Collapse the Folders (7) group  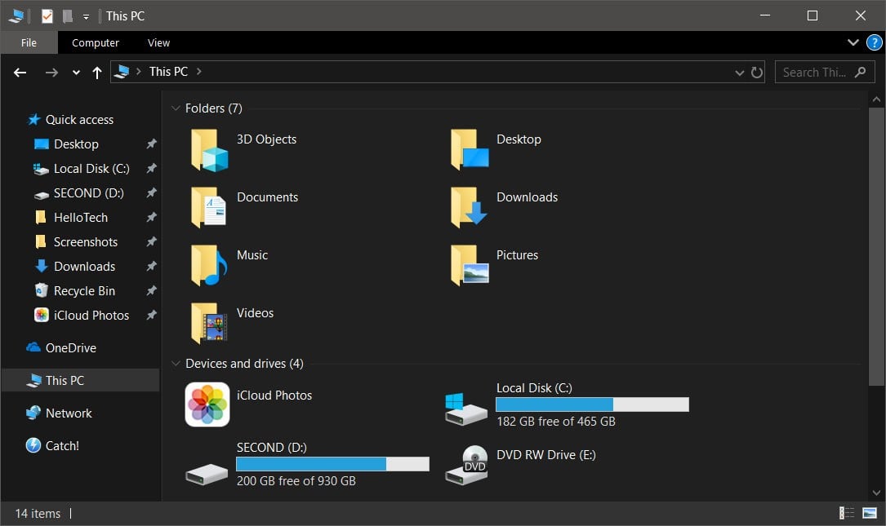click(x=176, y=108)
